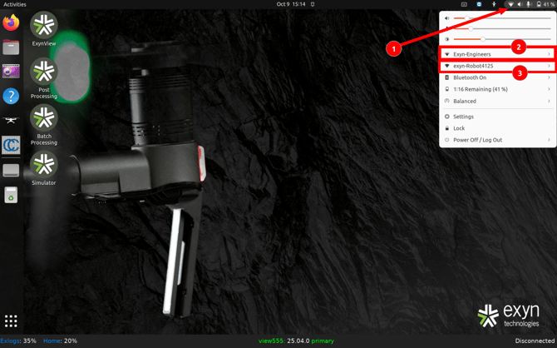557x348 pixels.
Task: Expand the Bluetooth On submenu
Action: (x=497, y=77)
